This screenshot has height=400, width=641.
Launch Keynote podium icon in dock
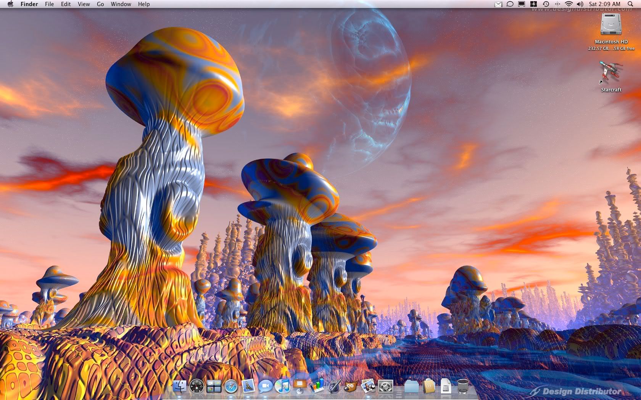(300, 386)
